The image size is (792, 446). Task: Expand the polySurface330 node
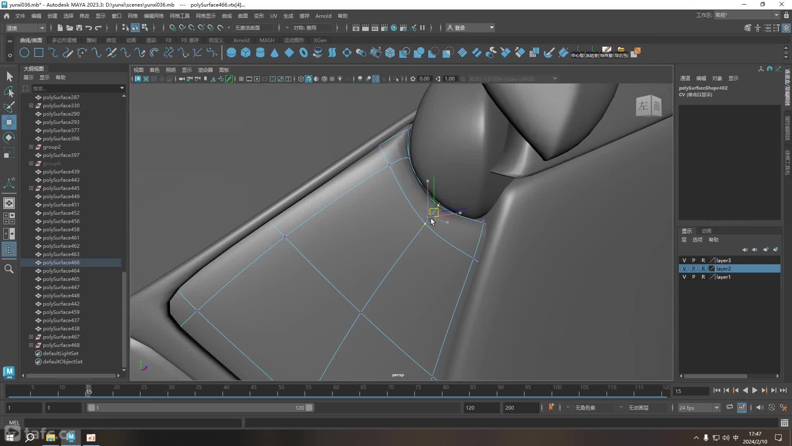pos(31,106)
